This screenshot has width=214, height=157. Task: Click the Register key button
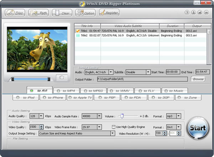109,13
